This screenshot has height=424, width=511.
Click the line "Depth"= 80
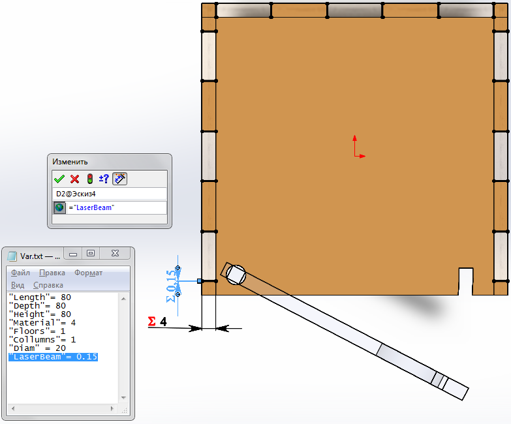[x=37, y=306]
